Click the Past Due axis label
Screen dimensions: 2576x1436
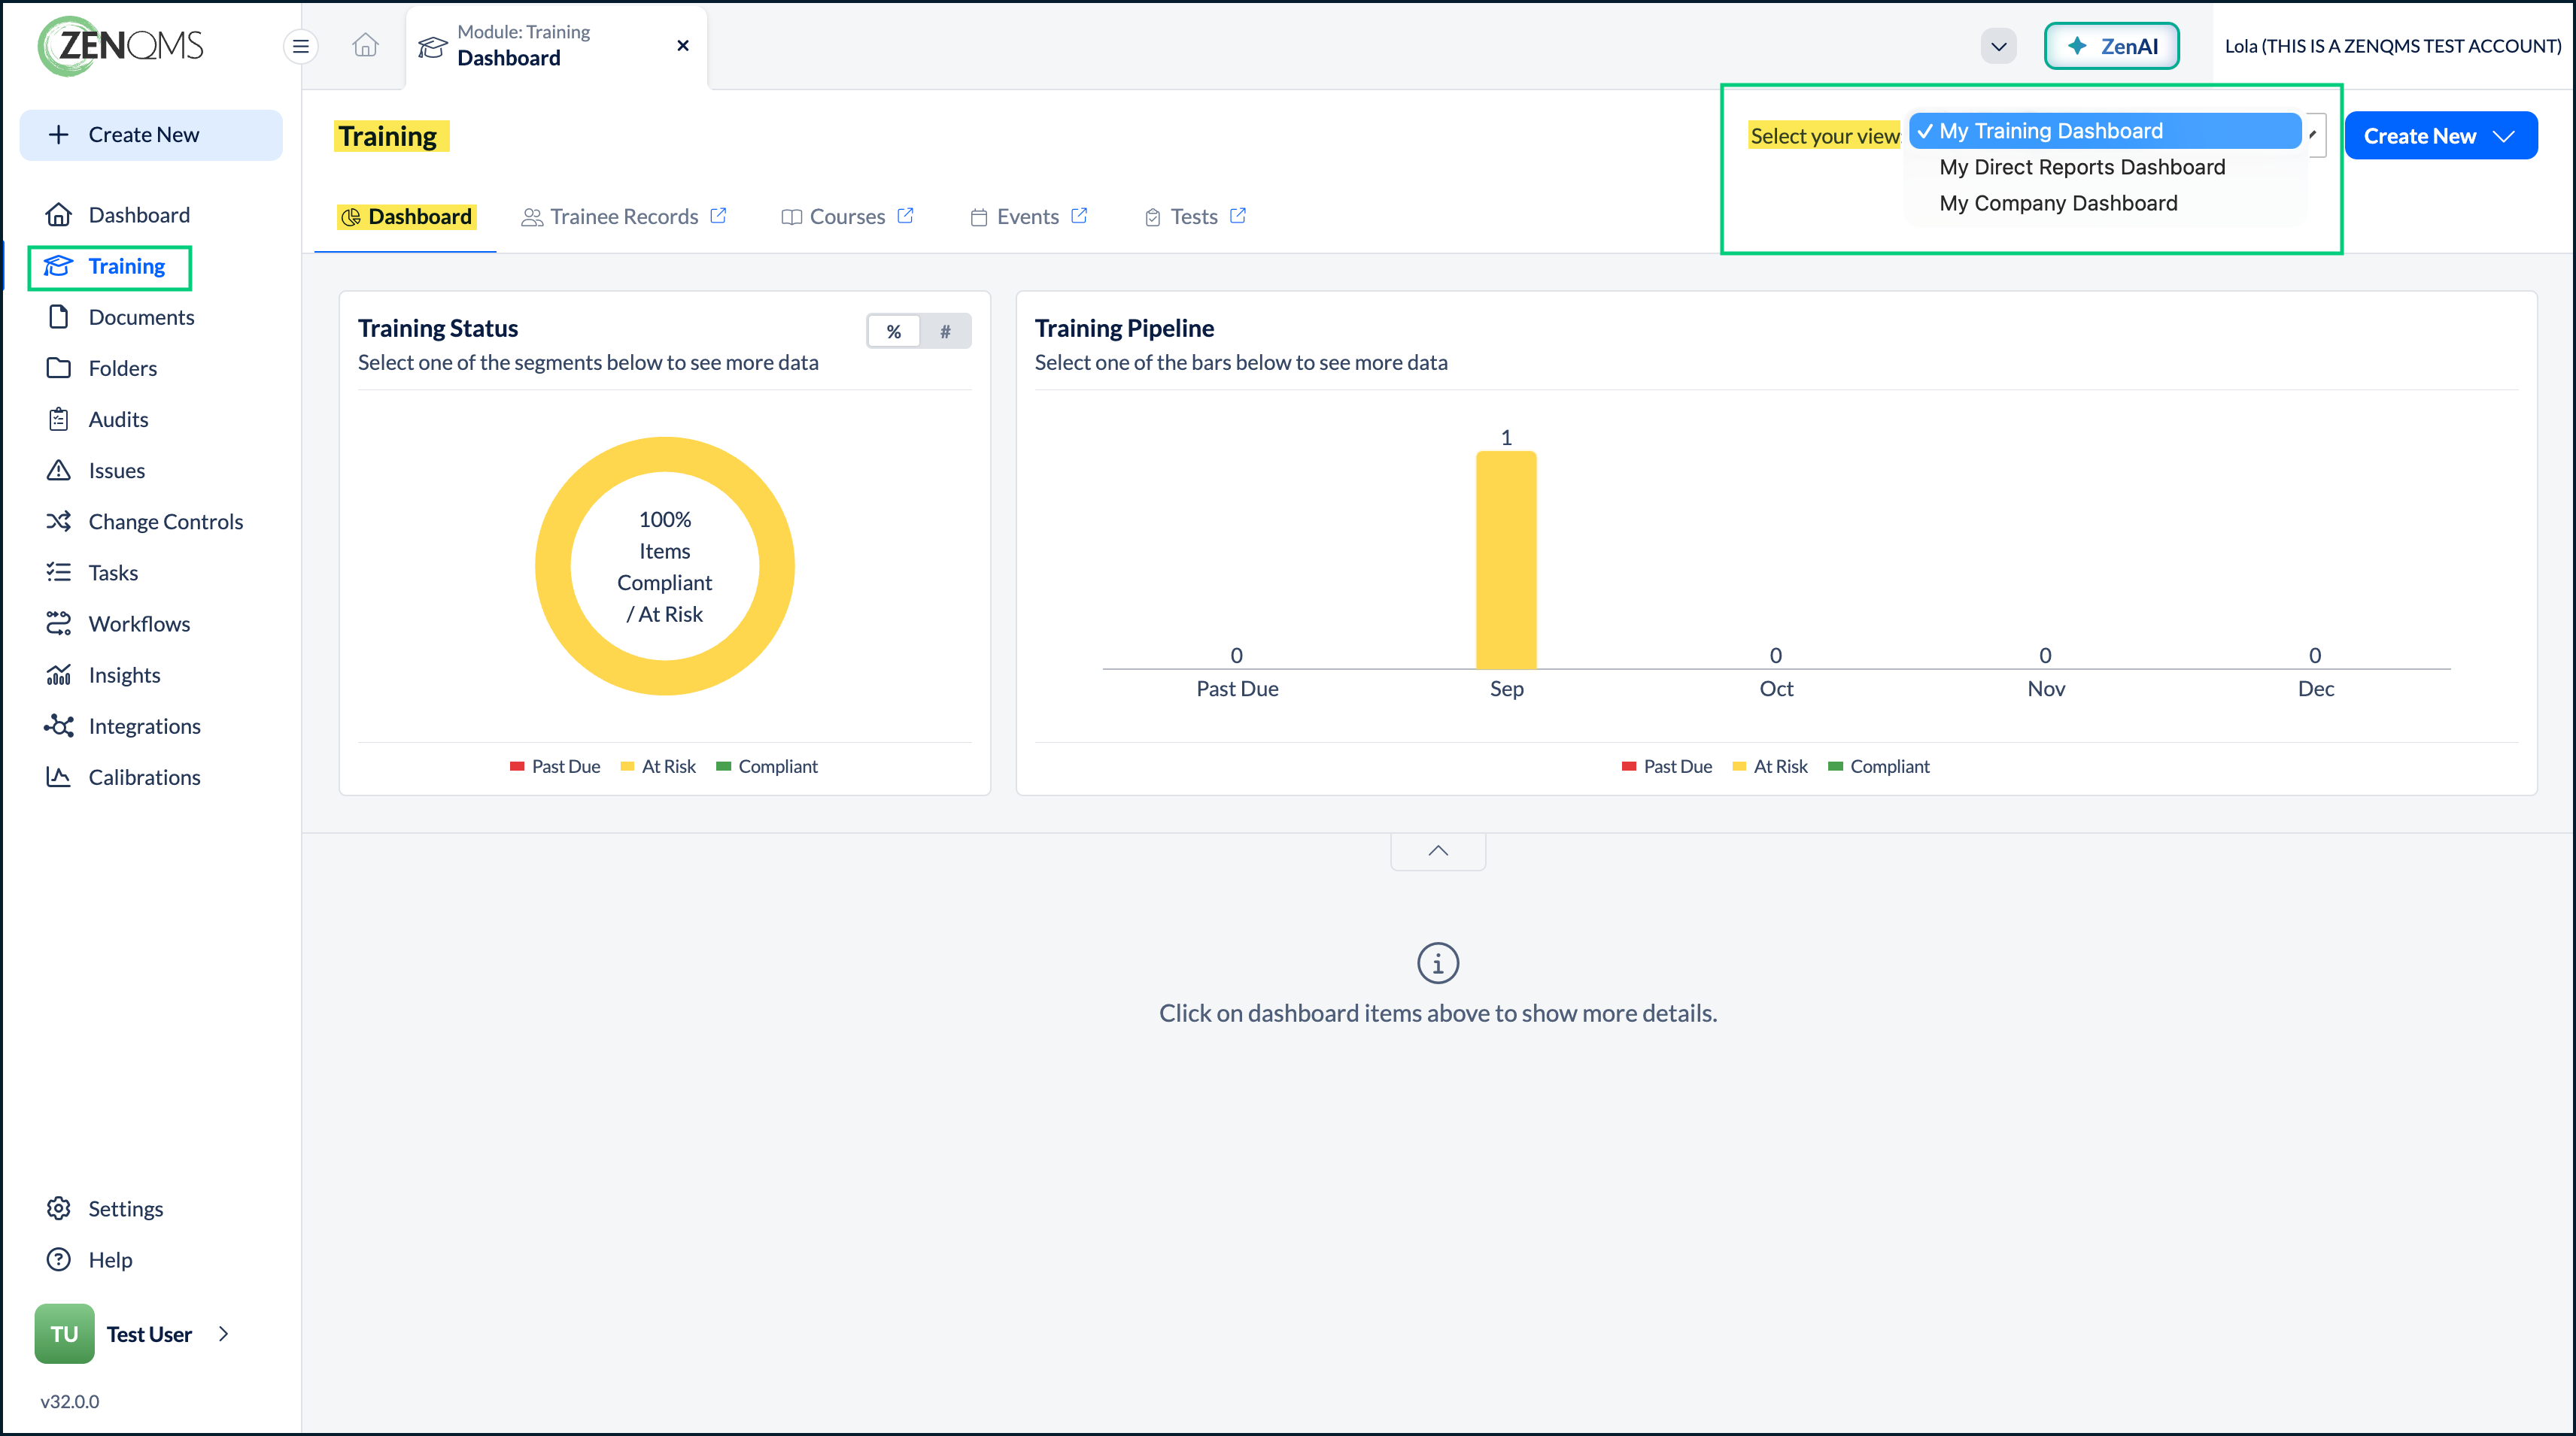point(1237,689)
